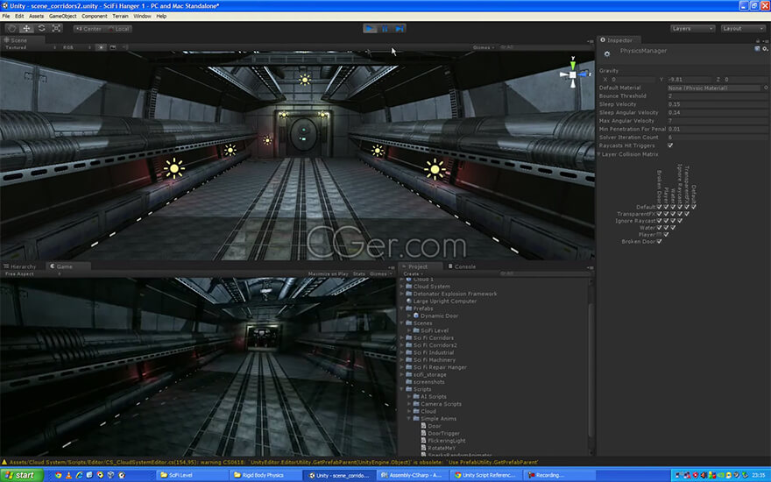Viewport: 771px width, 482px height.
Task: Toggle Player row Player column checkbox
Action: [x=666, y=235]
